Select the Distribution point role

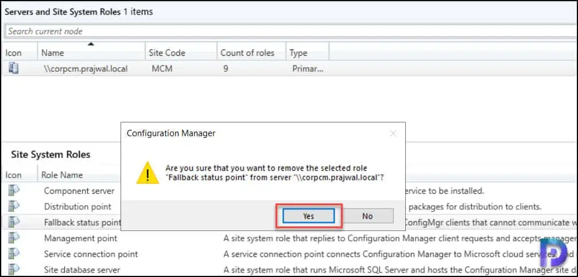click(x=77, y=206)
